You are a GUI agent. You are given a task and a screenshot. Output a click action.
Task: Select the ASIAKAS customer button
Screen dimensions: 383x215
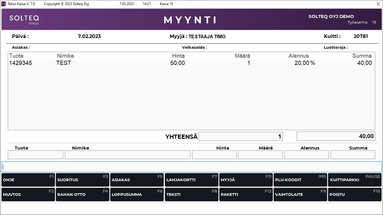[x=137, y=180]
